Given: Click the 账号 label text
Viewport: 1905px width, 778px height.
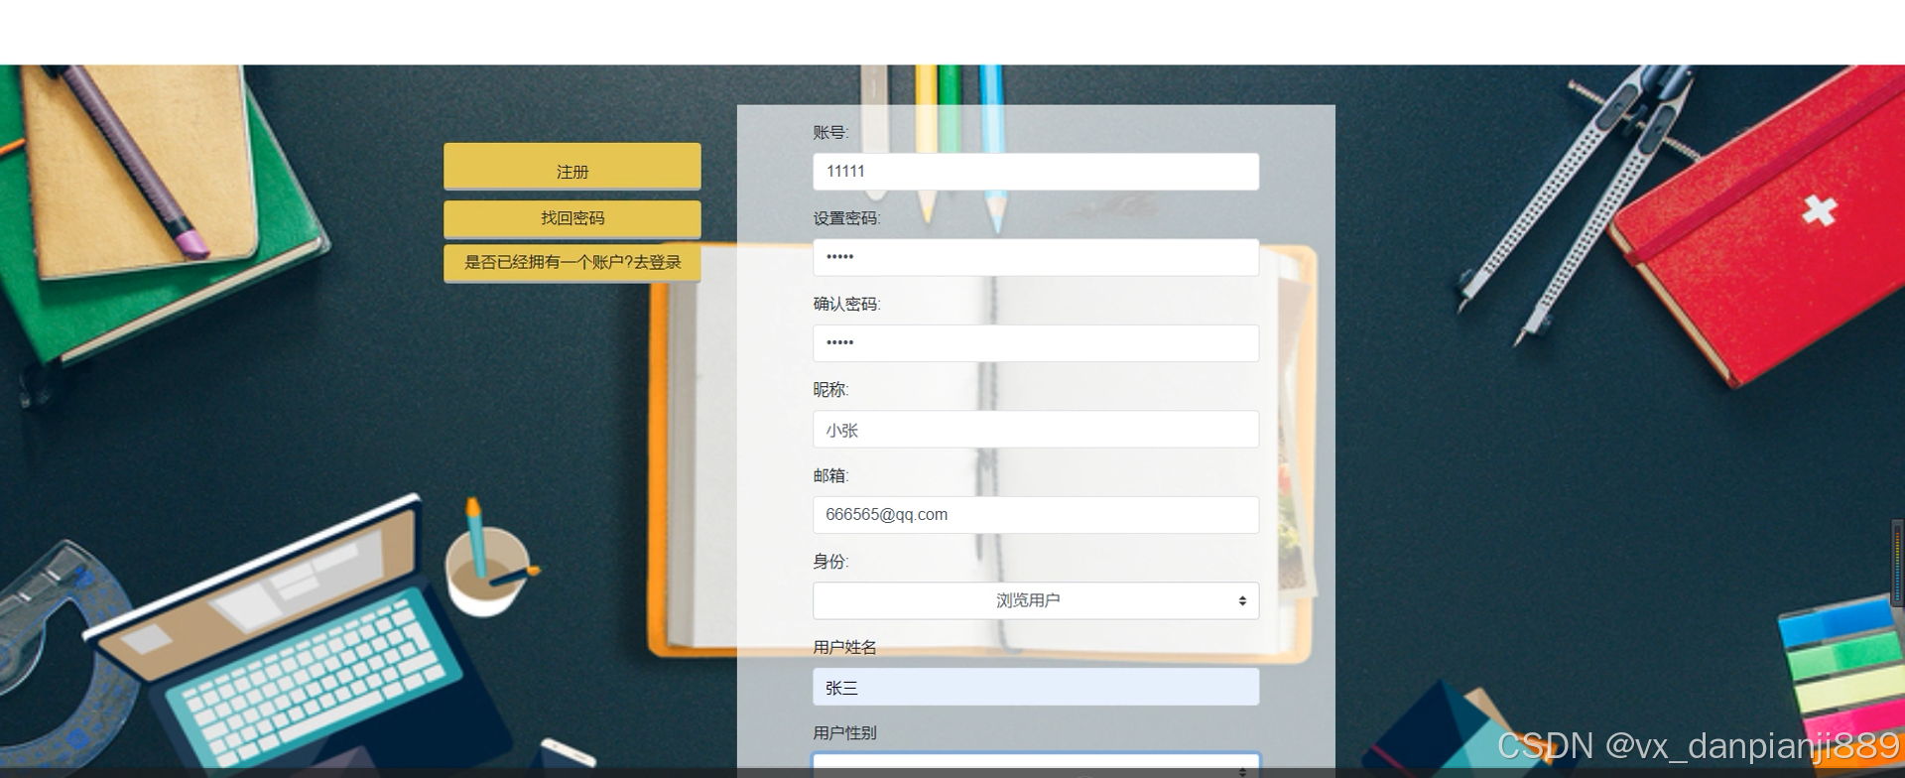Looking at the screenshot, I should (830, 133).
